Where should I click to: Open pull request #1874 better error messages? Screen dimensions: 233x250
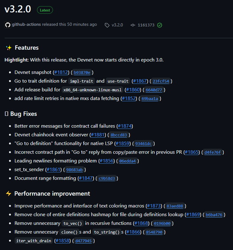pyautogui.click(x=124, y=126)
